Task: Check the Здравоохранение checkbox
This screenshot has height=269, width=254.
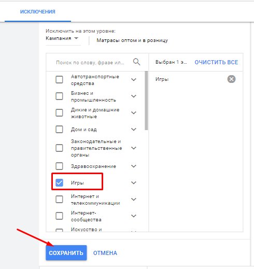Action: (x=59, y=166)
